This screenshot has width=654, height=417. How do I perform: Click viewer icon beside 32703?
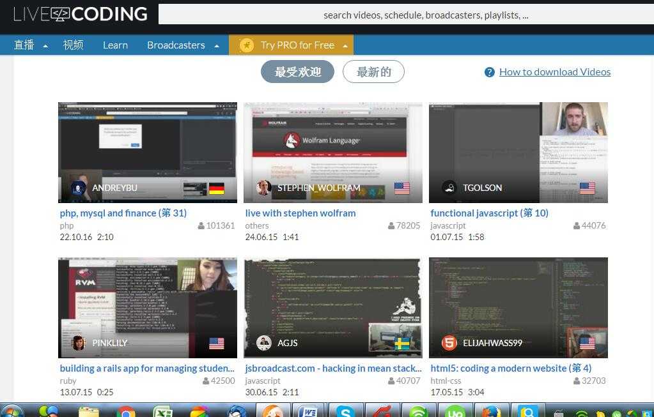[x=577, y=381]
